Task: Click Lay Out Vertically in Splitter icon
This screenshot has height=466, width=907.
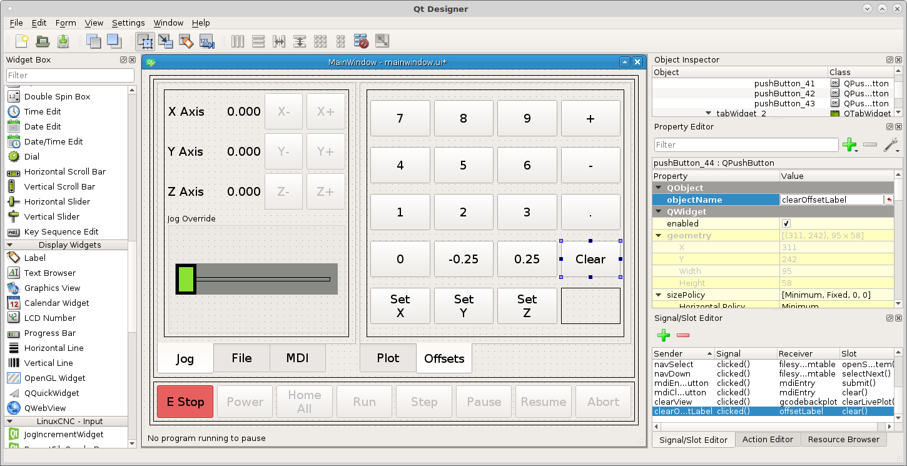Action: 300,41
